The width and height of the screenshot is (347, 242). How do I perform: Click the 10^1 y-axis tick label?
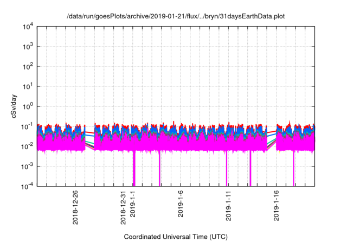28,86
